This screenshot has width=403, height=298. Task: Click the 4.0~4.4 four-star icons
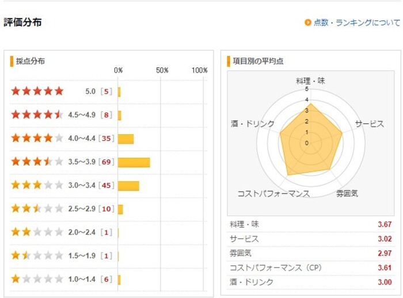pyautogui.click(x=37, y=138)
